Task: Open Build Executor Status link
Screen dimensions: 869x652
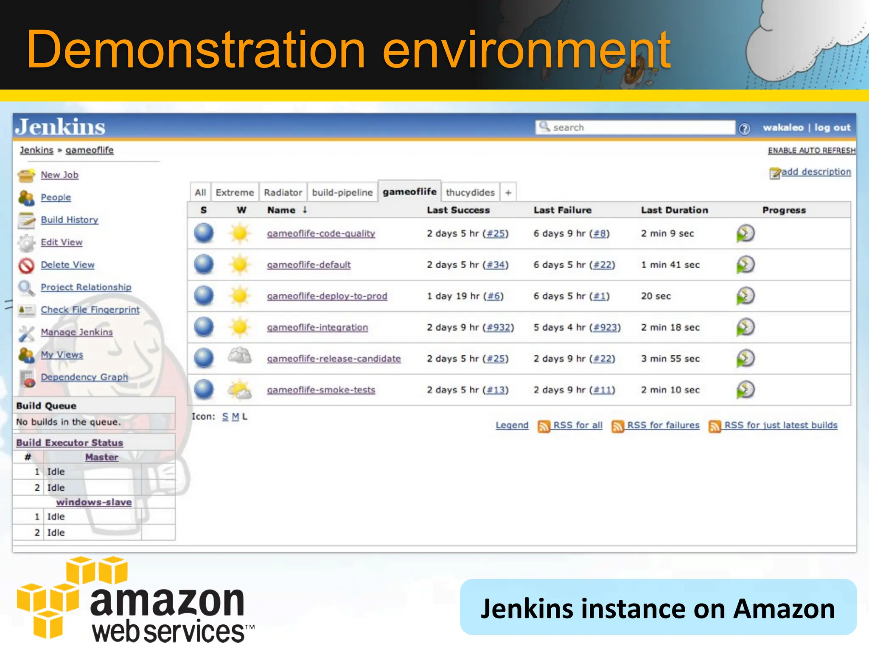Action: 70,443
